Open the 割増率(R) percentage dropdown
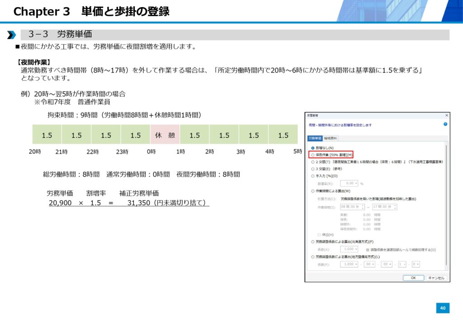Screen dimensions: 463x327 (x=356, y=183)
